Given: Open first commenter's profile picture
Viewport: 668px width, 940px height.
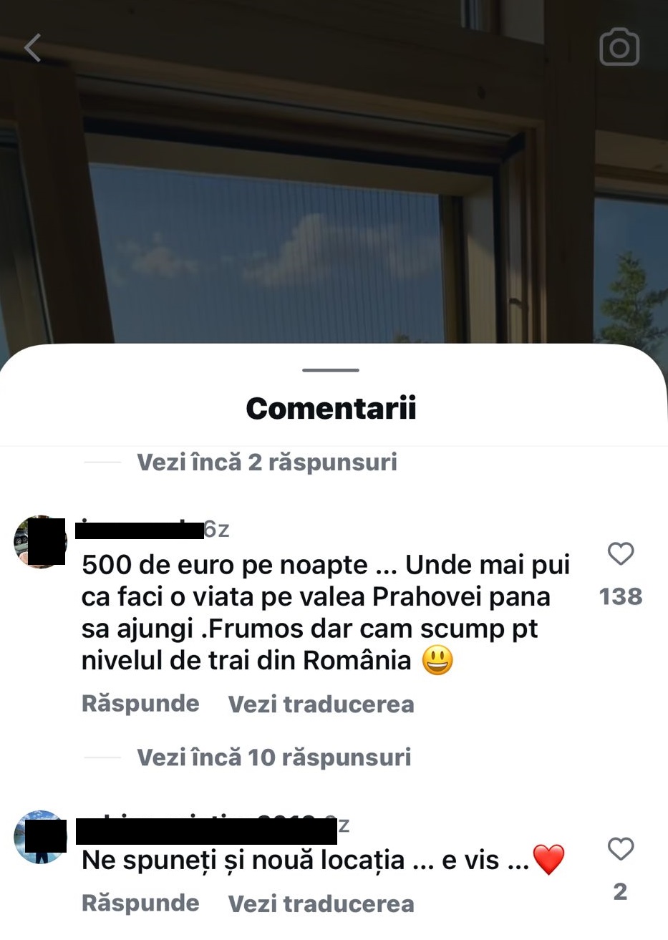Looking at the screenshot, I should click(40, 541).
